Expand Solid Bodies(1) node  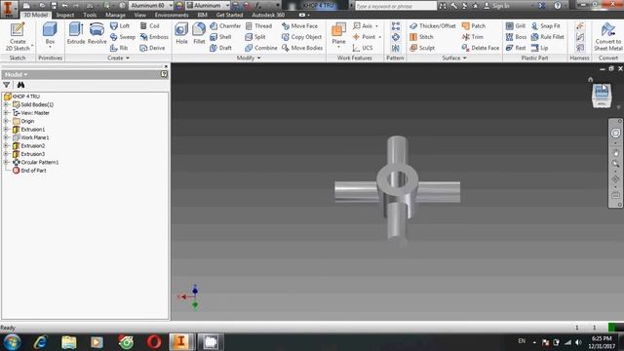pyautogui.click(x=6, y=104)
